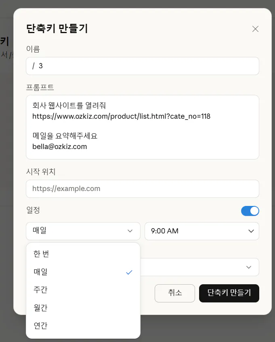Click the bella@ozkiz.com email text in prompt
This screenshot has width=275, height=342.
(x=60, y=147)
